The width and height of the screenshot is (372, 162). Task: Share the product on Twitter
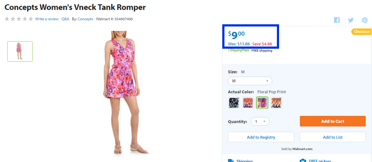click(x=351, y=20)
